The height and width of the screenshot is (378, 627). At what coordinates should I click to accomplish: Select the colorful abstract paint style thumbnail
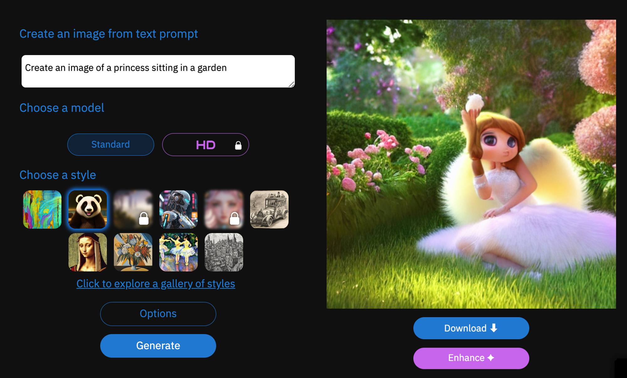42,209
